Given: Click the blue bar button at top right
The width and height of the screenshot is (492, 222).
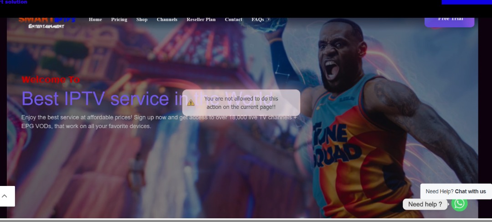Looking at the screenshot, I should [x=466, y=2].
